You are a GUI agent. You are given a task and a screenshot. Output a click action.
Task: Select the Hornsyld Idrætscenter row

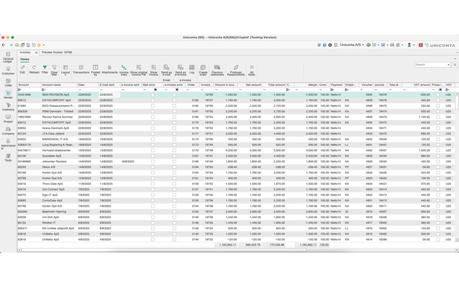[x=236, y=150]
